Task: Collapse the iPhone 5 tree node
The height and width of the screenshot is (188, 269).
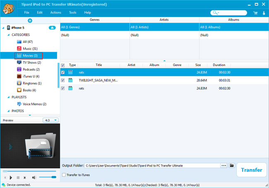Action: point(3,28)
